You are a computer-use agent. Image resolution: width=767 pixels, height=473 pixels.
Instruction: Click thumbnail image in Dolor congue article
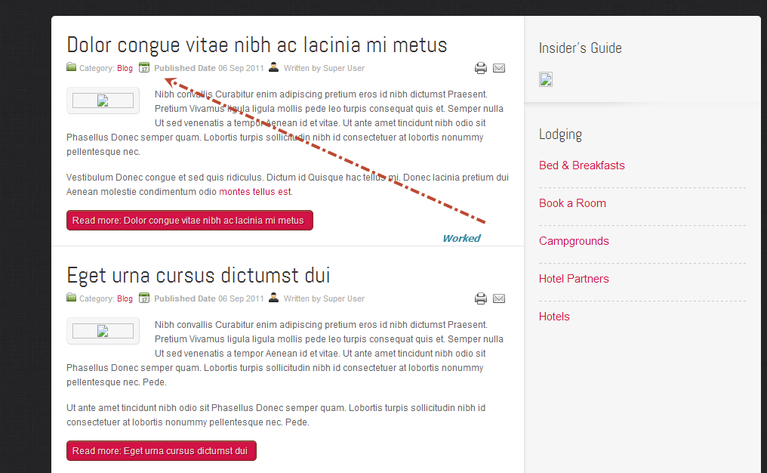pos(103,100)
